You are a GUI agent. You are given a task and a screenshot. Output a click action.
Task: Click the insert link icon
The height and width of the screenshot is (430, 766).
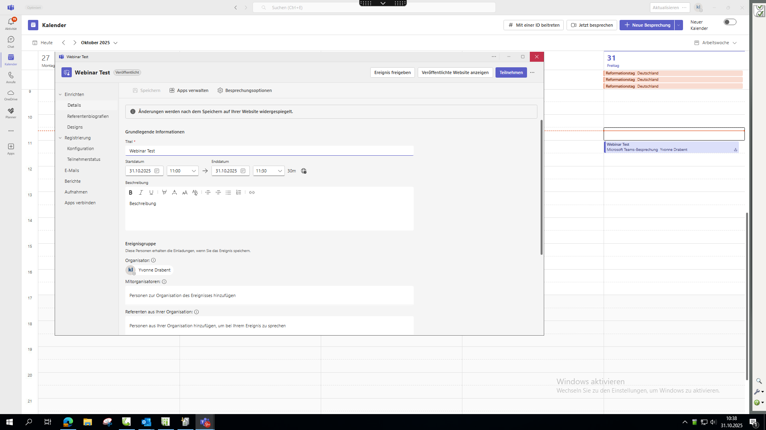coord(252,192)
